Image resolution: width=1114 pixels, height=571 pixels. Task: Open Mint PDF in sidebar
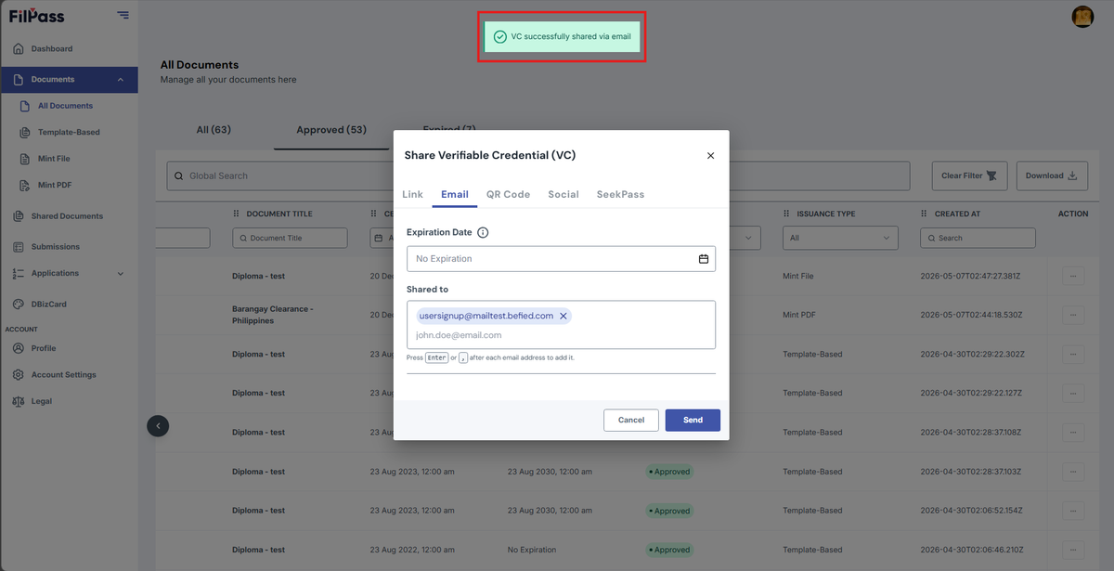click(55, 185)
